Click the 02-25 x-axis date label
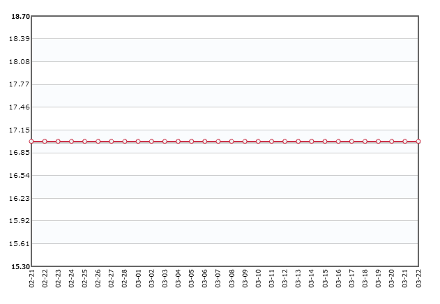This screenshot has height=304, width=440. point(85,278)
